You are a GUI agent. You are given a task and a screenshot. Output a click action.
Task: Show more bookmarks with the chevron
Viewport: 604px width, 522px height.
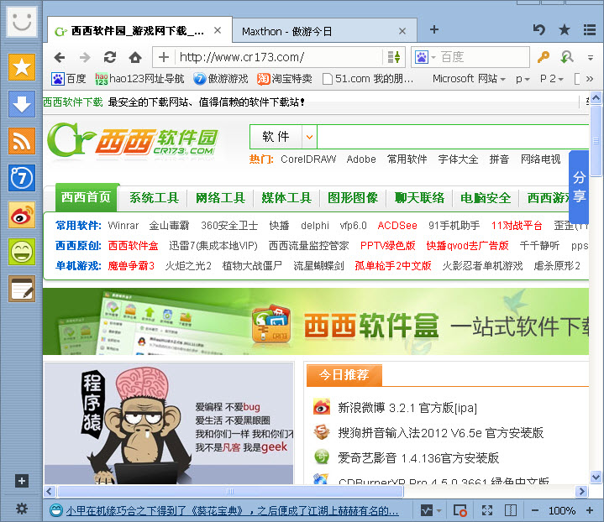(x=590, y=79)
